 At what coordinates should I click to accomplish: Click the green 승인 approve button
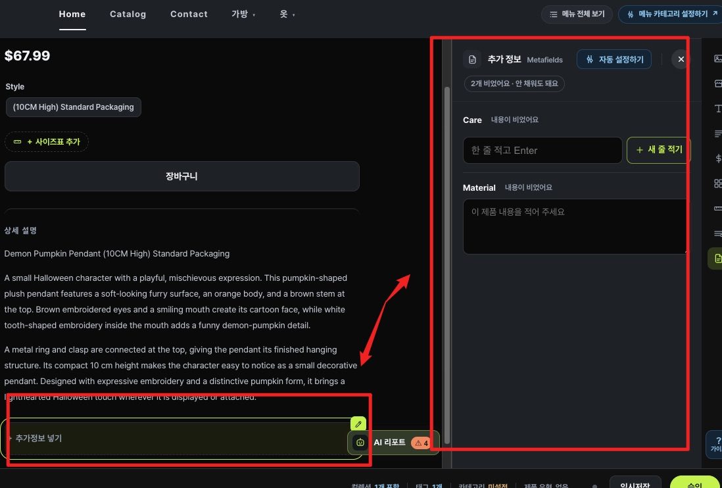695,483
